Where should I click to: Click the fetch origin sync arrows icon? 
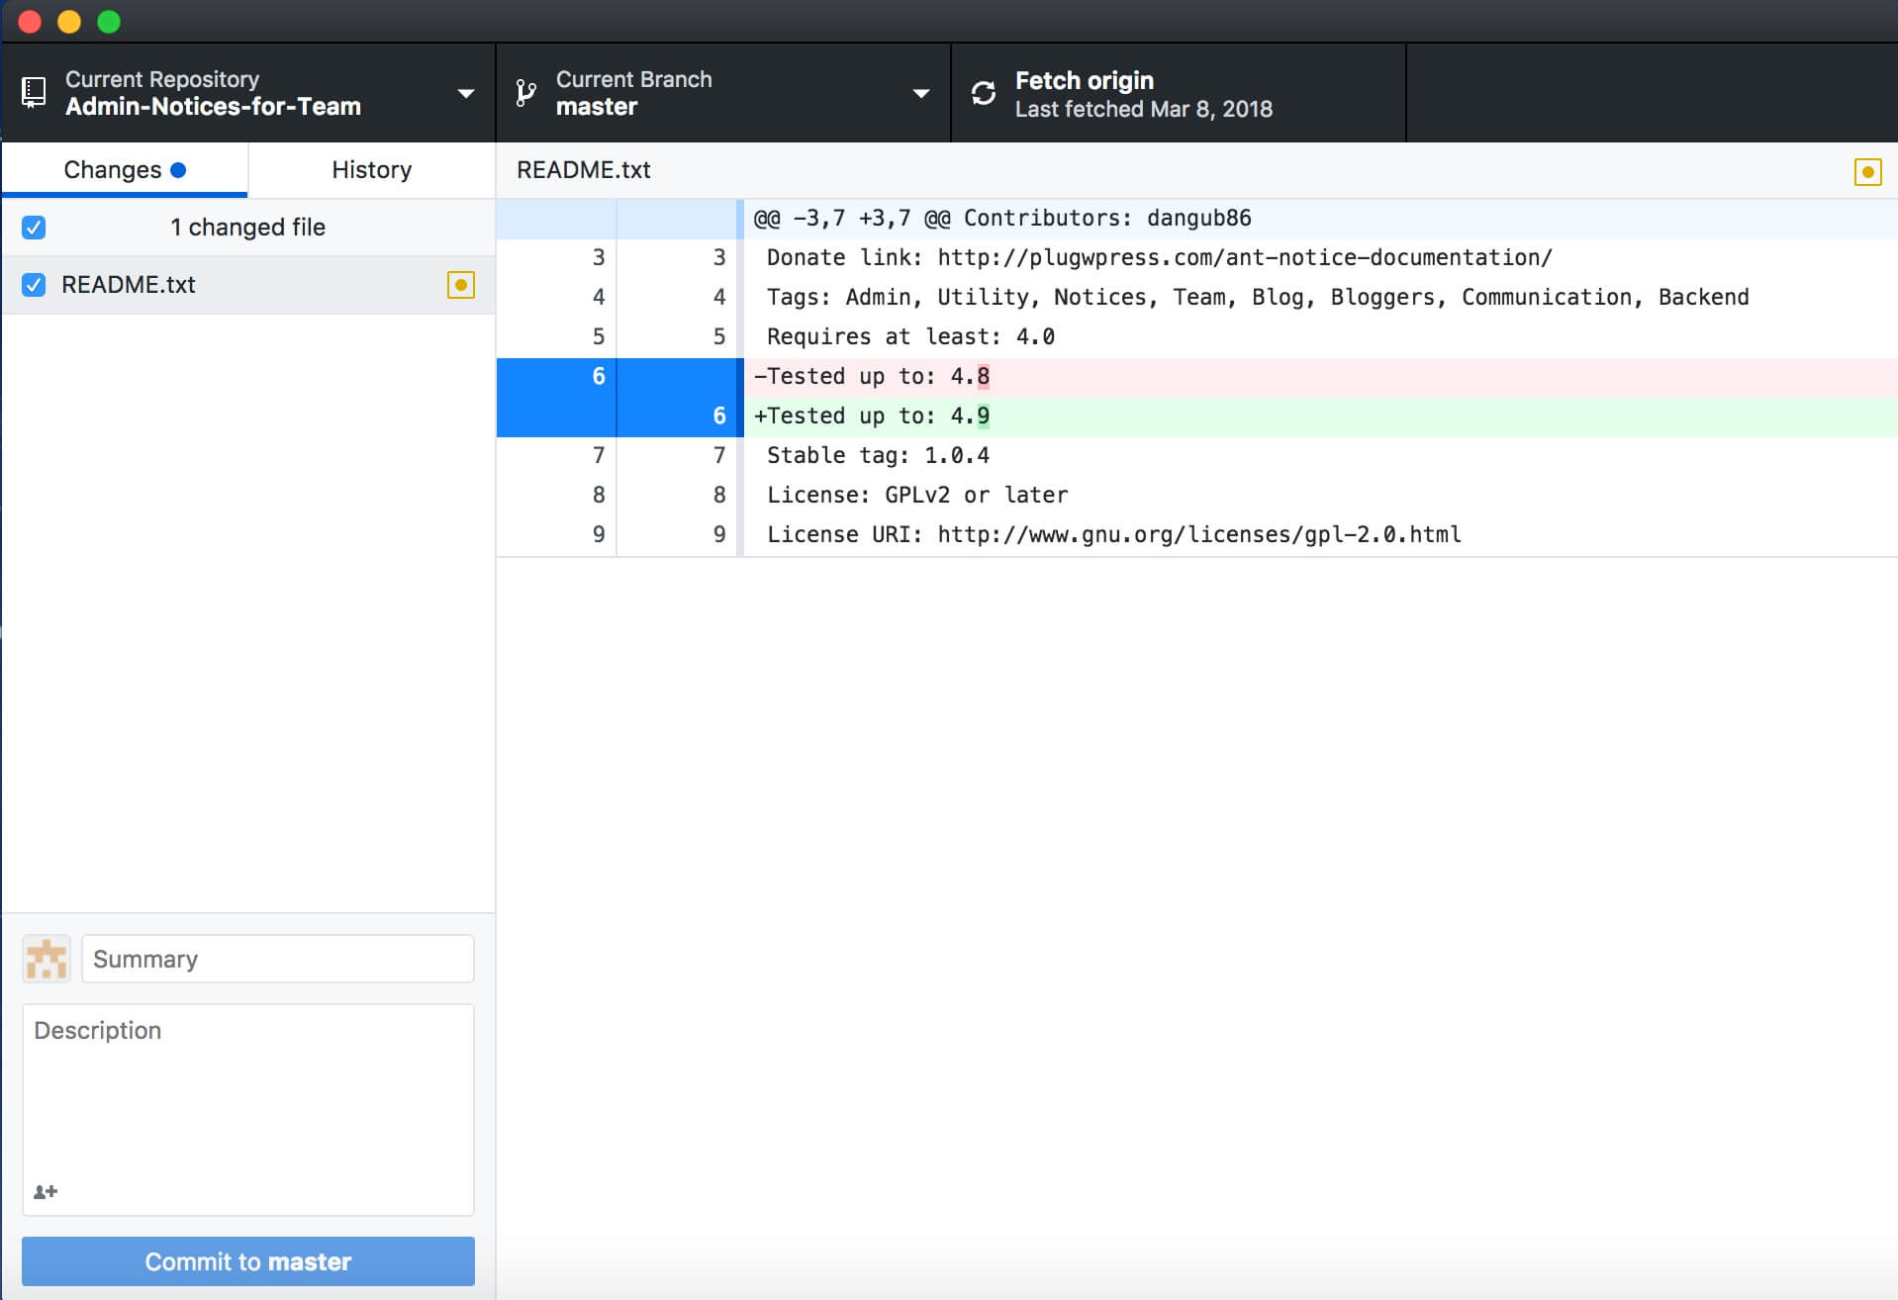[983, 93]
